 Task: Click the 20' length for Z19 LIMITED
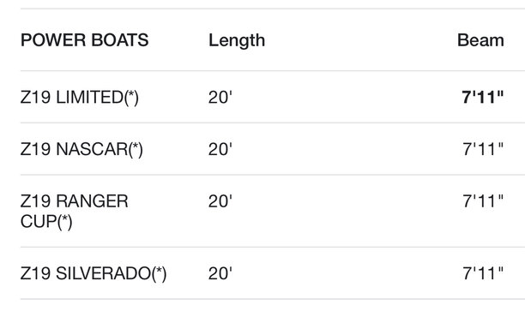click(x=220, y=98)
